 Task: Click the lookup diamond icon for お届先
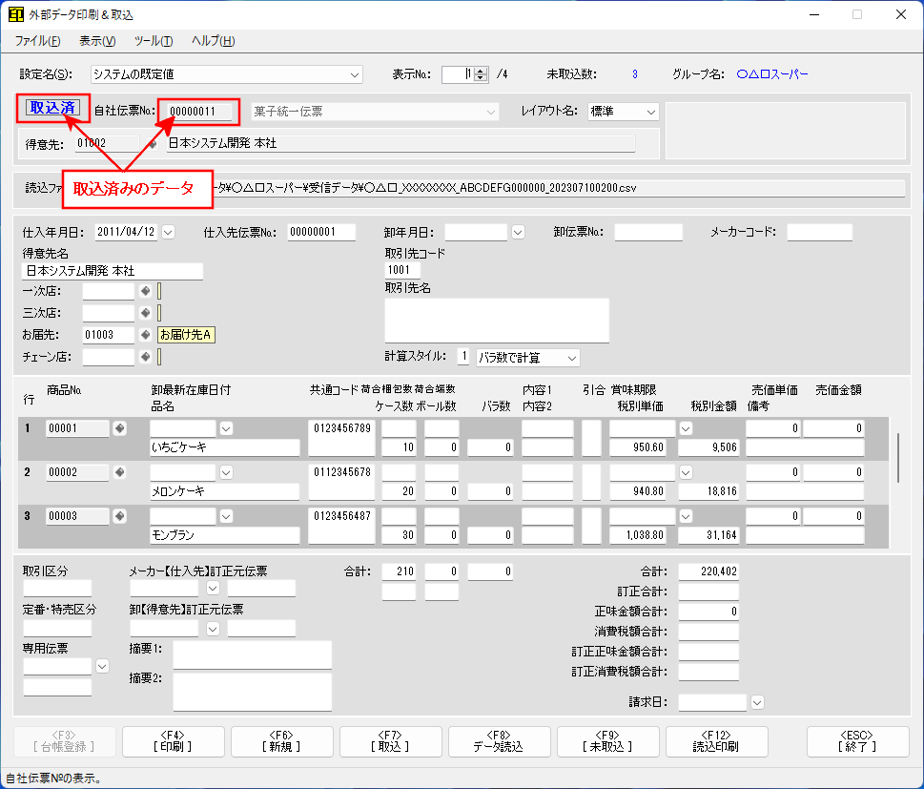[146, 334]
